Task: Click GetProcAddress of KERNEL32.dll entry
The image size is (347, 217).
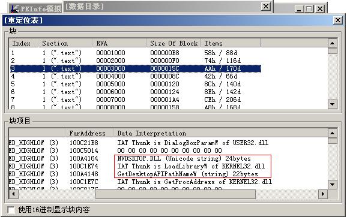Action: (x=195, y=182)
